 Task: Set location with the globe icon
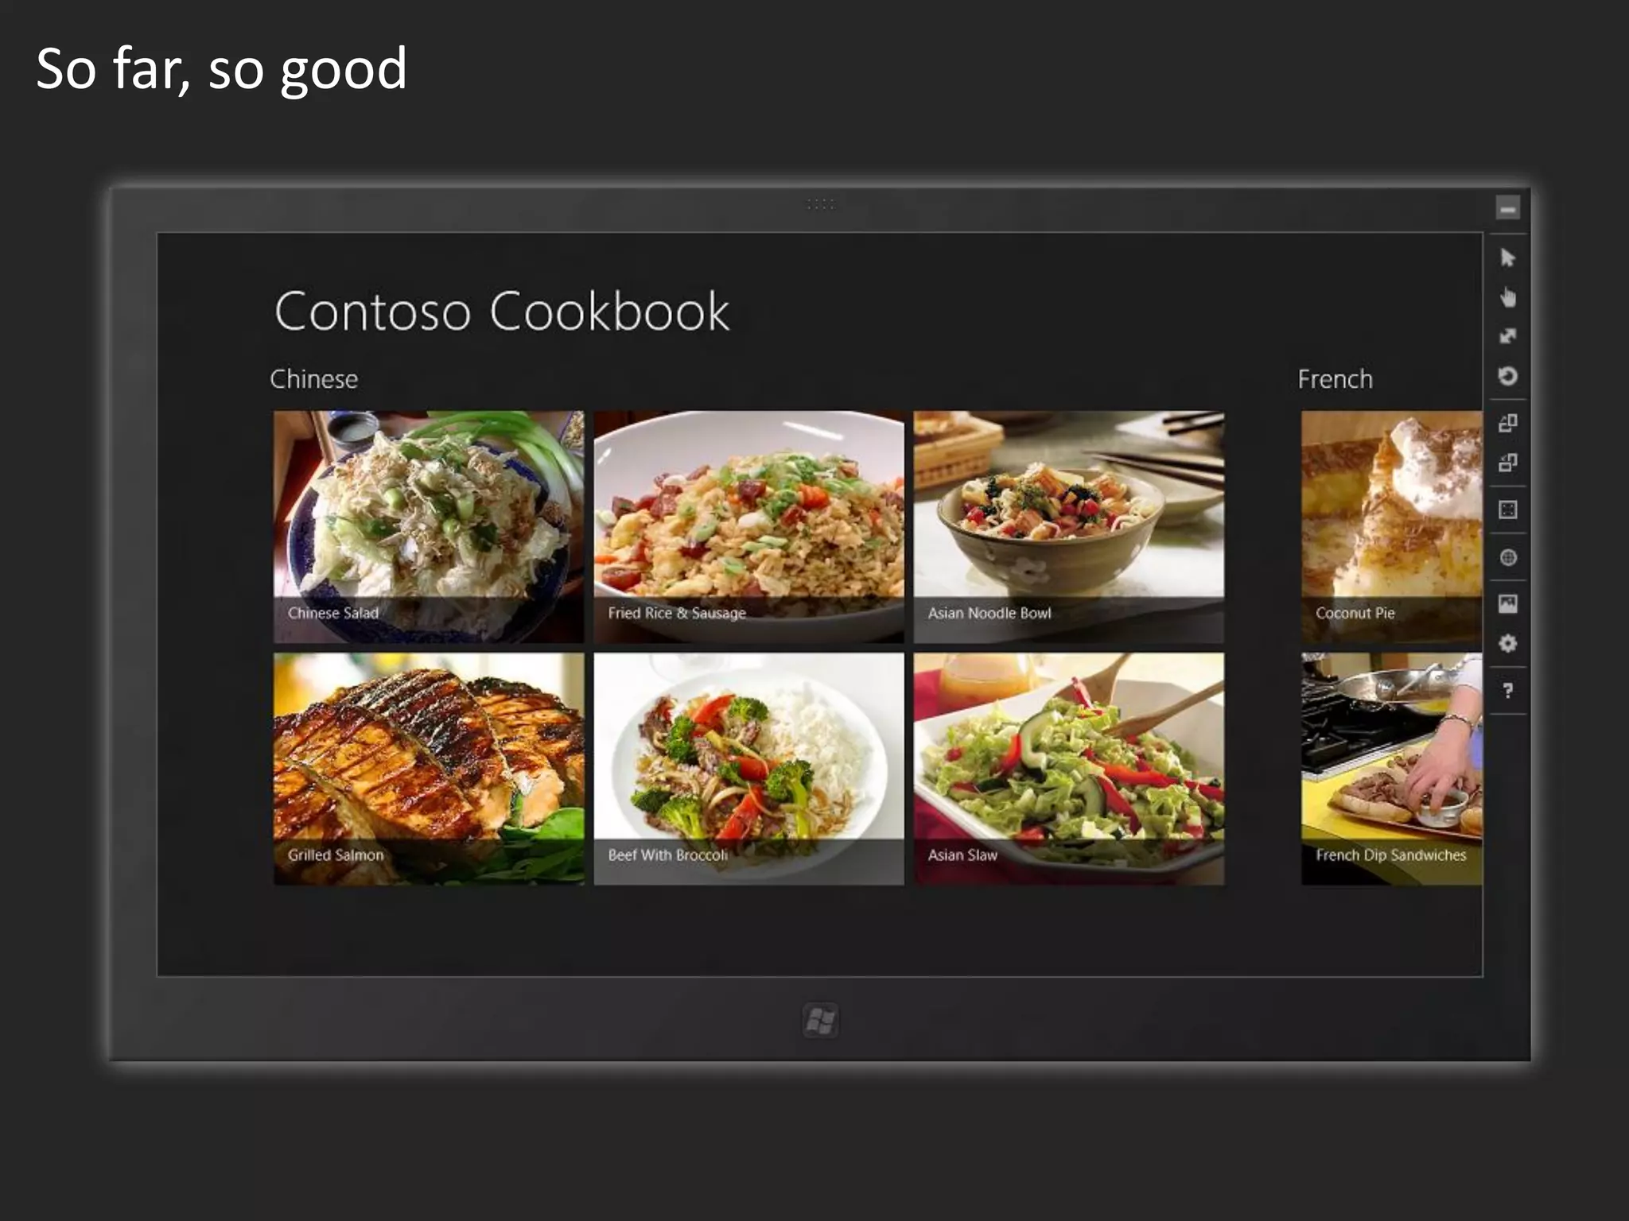pos(1507,557)
